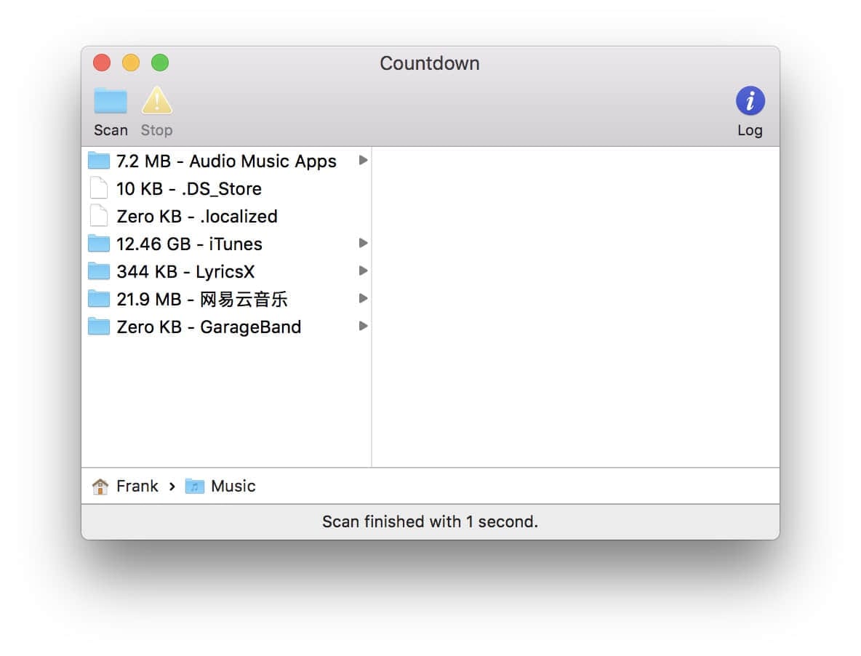Expand the LyricsX folder arrow
Screen dimensions: 861x656
coord(363,271)
